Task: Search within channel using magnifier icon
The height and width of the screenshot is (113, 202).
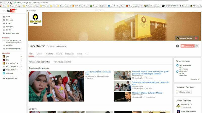Action: click(87, 54)
